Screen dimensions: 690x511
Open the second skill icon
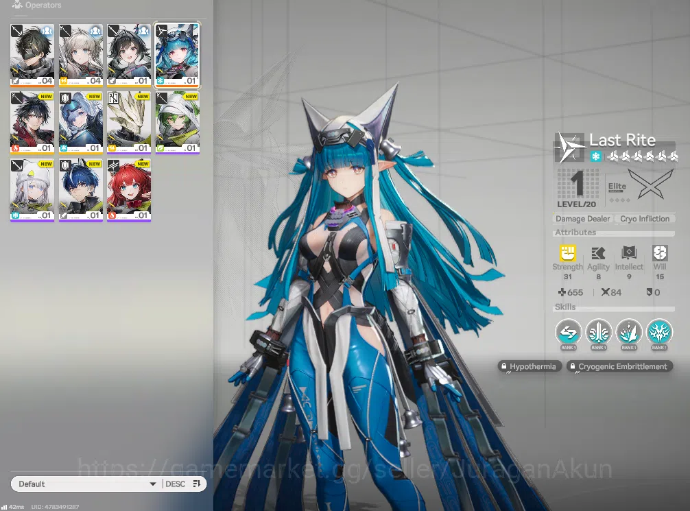pyautogui.click(x=599, y=332)
